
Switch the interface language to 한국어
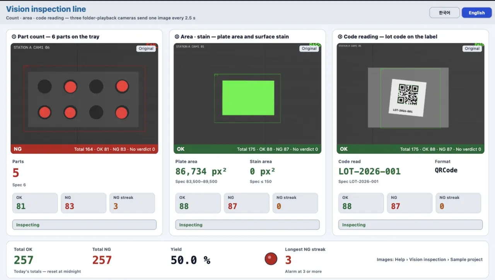coord(445,13)
